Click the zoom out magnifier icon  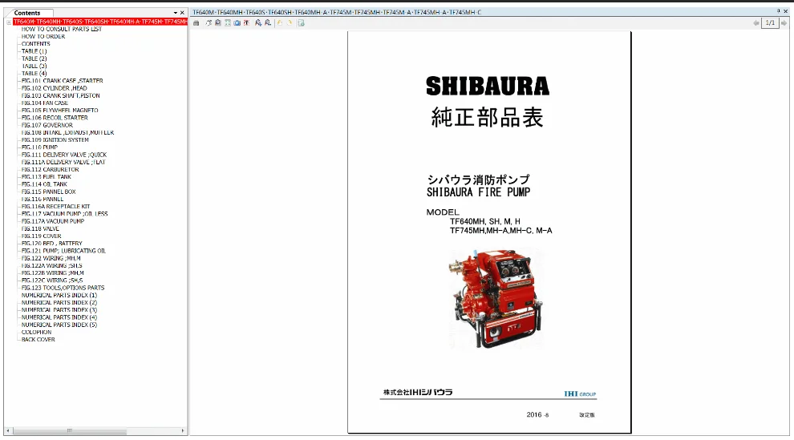(268, 22)
